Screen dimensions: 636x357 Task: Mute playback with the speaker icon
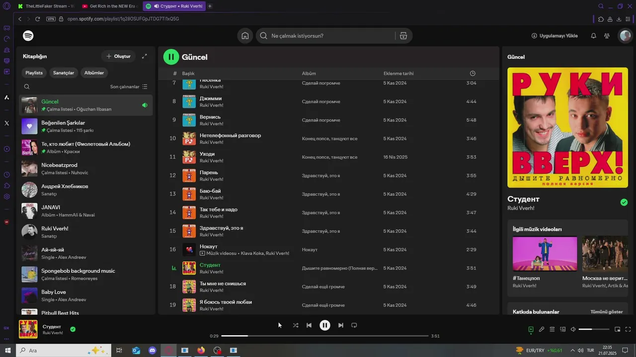pyautogui.click(x=573, y=329)
